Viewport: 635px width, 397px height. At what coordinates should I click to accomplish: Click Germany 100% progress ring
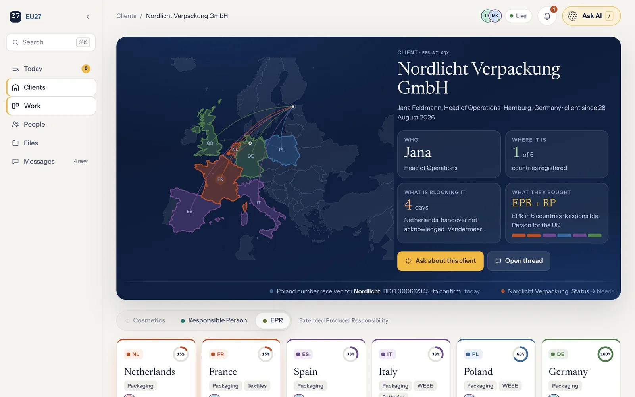click(605, 354)
